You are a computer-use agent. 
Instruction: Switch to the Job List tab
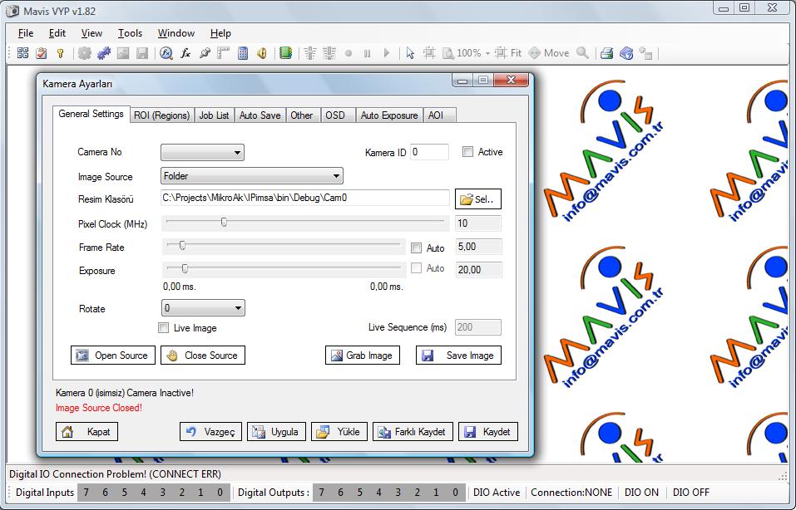click(x=215, y=115)
